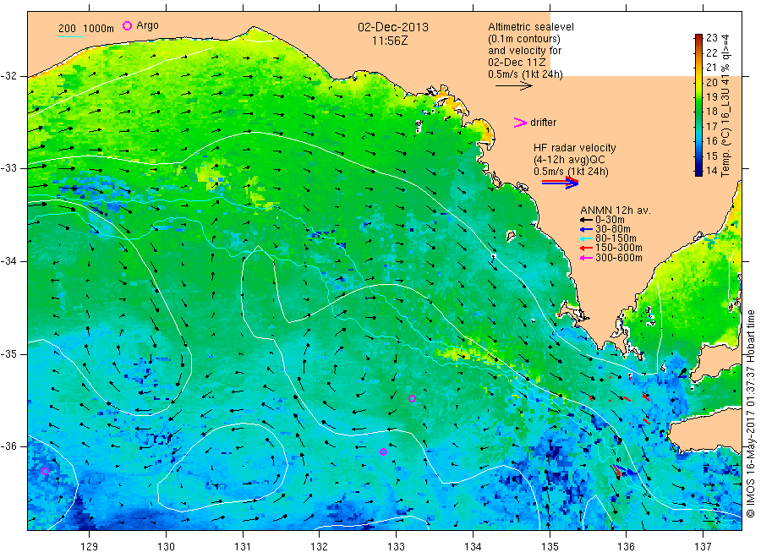The image size is (761, 558).
Task: Click the temperature color bar
Action: coord(698,105)
